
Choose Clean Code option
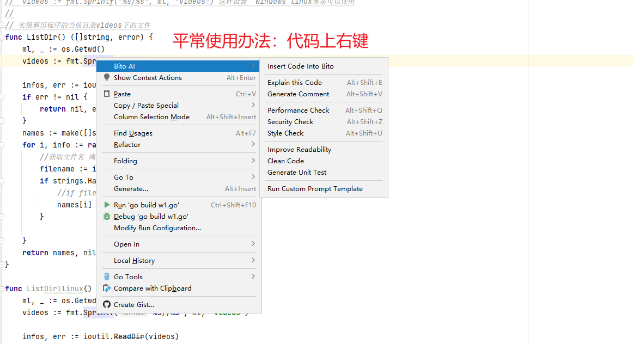point(324,161)
